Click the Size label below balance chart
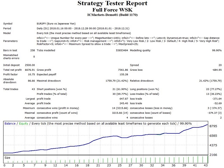 pos(7,158)
